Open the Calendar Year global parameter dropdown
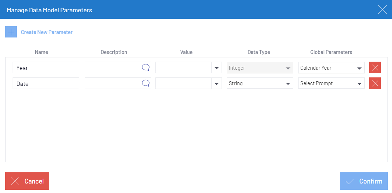This screenshot has height=193, width=392. pyautogui.click(x=331, y=68)
